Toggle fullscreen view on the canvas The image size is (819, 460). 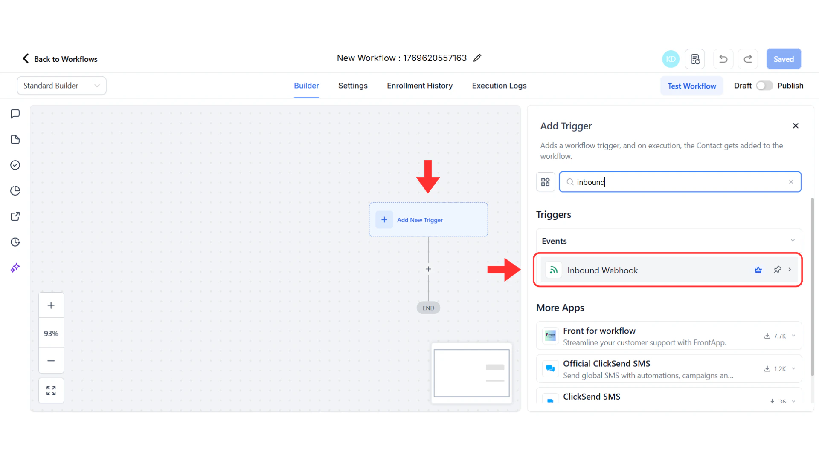click(51, 390)
